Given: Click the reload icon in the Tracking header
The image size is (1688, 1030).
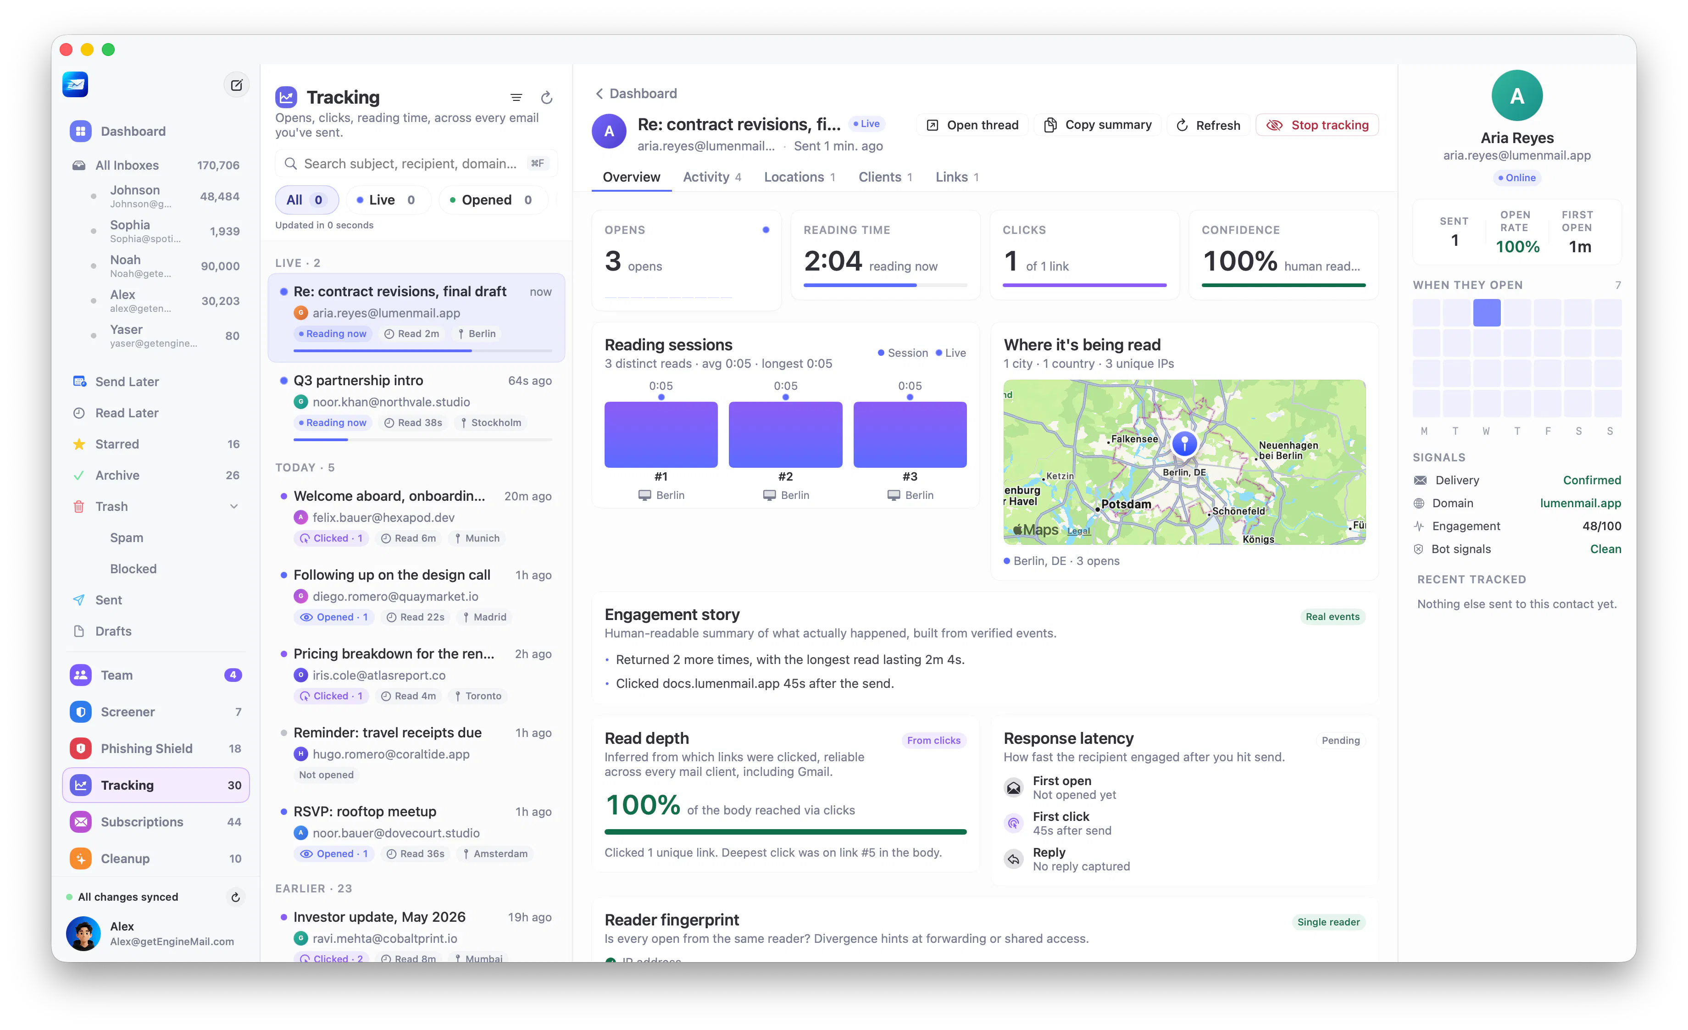Looking at the screenshot, I should 547,98.
